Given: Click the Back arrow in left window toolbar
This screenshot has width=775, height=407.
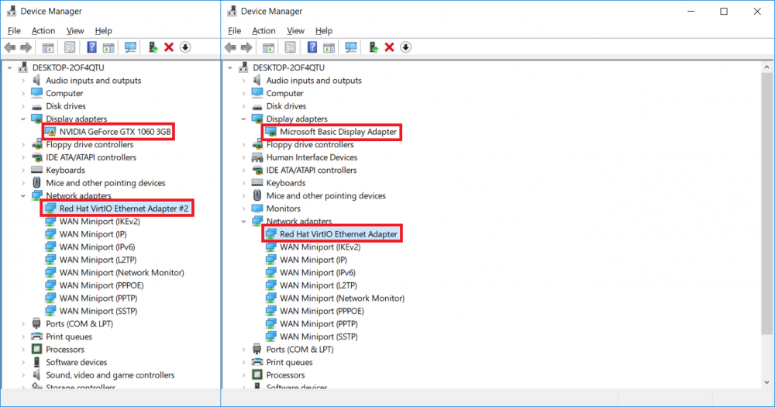Looking at the screenshot, I should 10,47.
